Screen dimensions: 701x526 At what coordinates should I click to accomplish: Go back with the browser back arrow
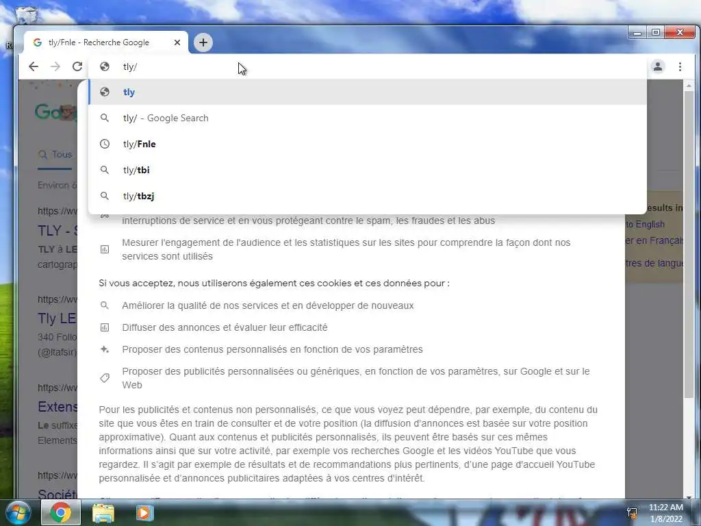[34, 66]
